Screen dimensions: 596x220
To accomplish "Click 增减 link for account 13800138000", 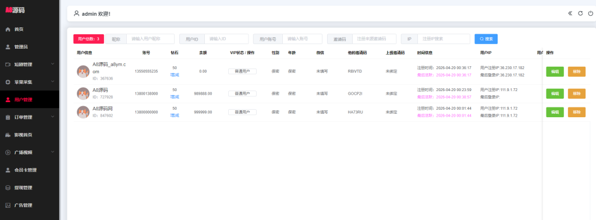I will (x=175, y=97).
